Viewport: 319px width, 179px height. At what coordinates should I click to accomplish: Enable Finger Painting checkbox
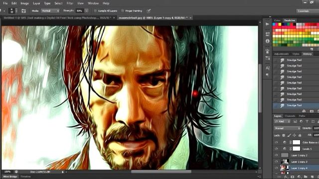[123, 11]
